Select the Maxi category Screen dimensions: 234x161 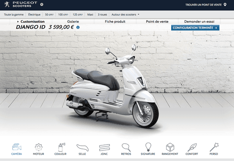[90, 14]
